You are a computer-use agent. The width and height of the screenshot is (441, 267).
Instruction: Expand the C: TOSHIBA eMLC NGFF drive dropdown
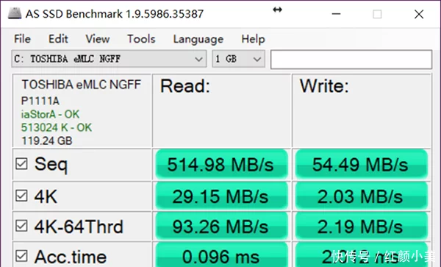click(109, 59)
